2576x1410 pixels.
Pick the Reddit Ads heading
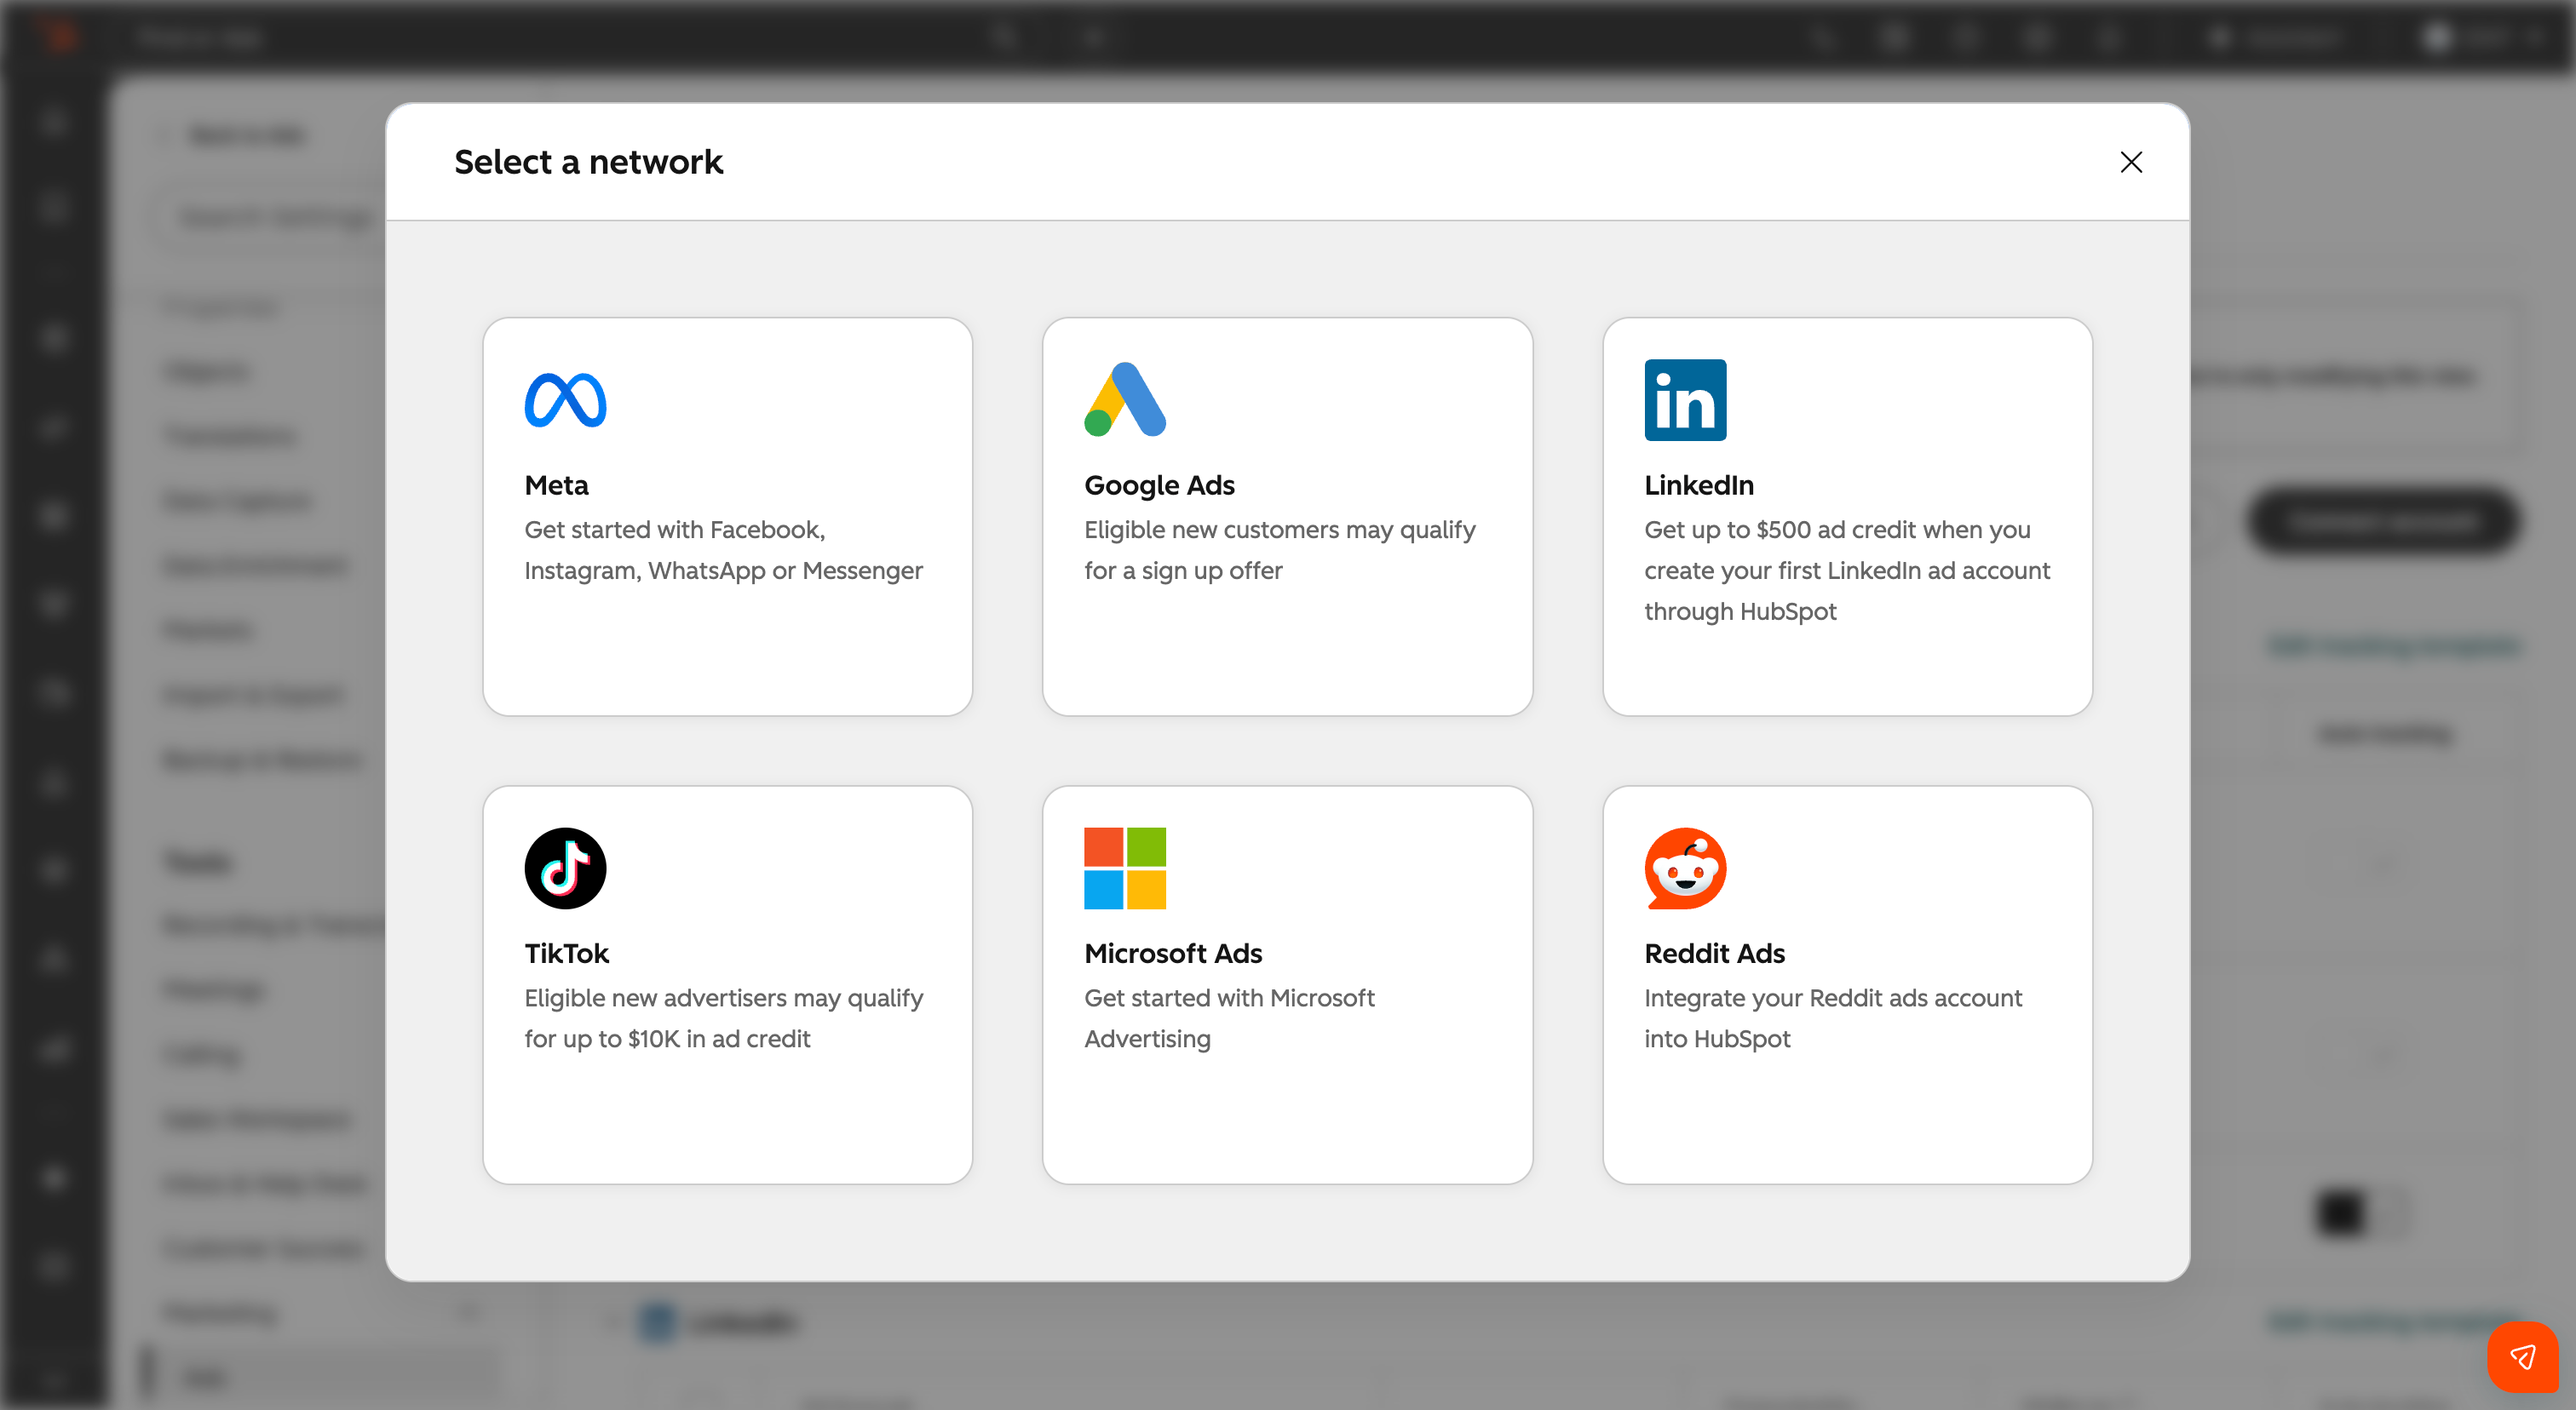[x=1714, y=954]
